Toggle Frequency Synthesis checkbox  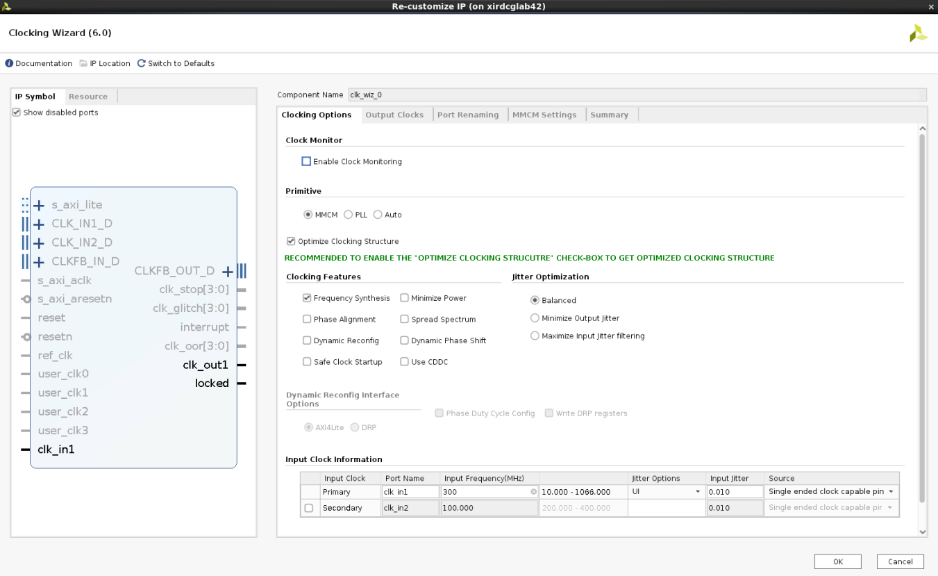(x=307, y=298)
